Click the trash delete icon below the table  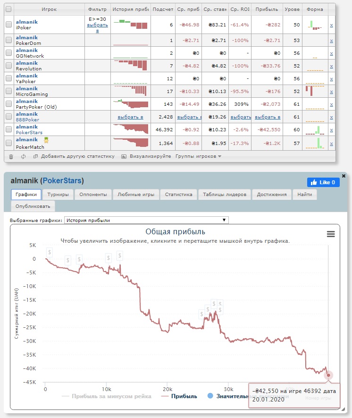pyautogui.click(x=11, y=157)
